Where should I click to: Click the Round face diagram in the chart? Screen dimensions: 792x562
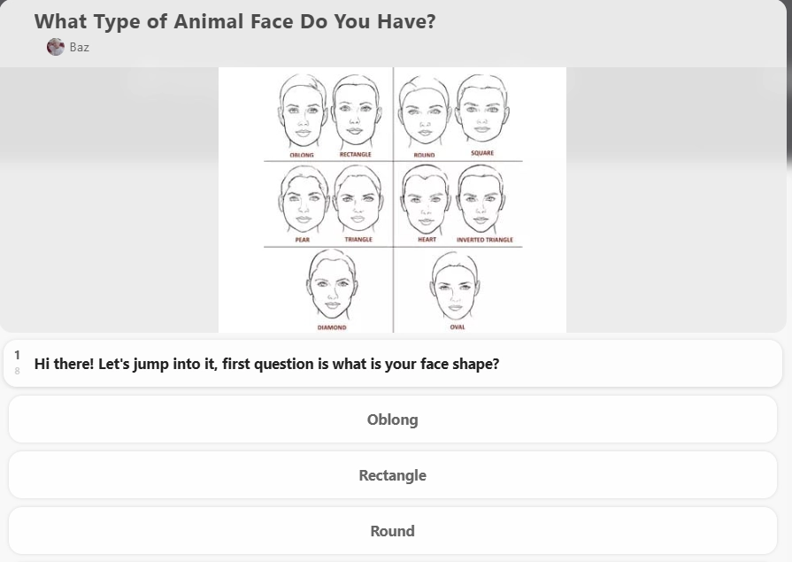click(423, 113)
